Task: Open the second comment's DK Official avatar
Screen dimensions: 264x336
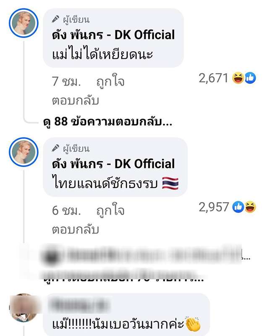Action: [x=24, y=152]
